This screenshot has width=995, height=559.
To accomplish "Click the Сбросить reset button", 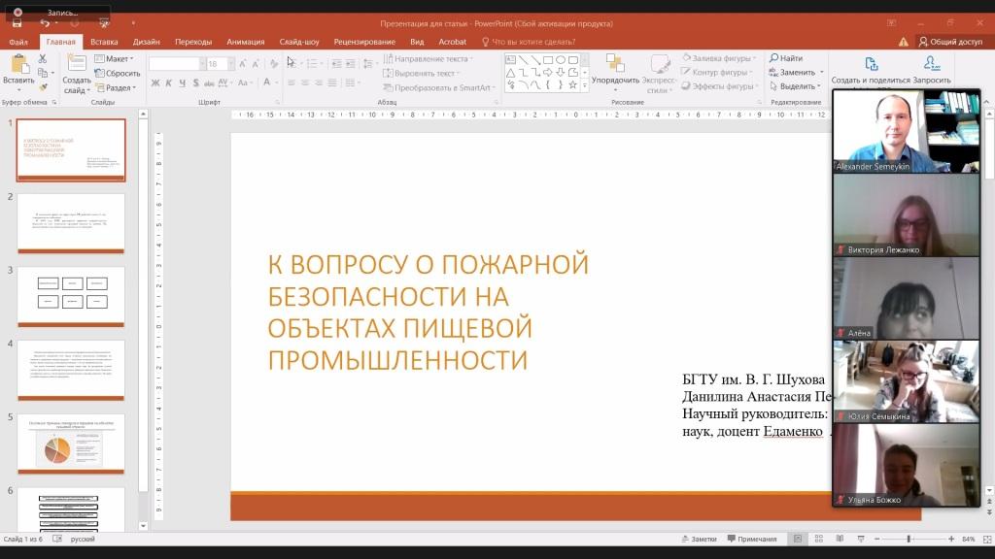I will [118, 73].
